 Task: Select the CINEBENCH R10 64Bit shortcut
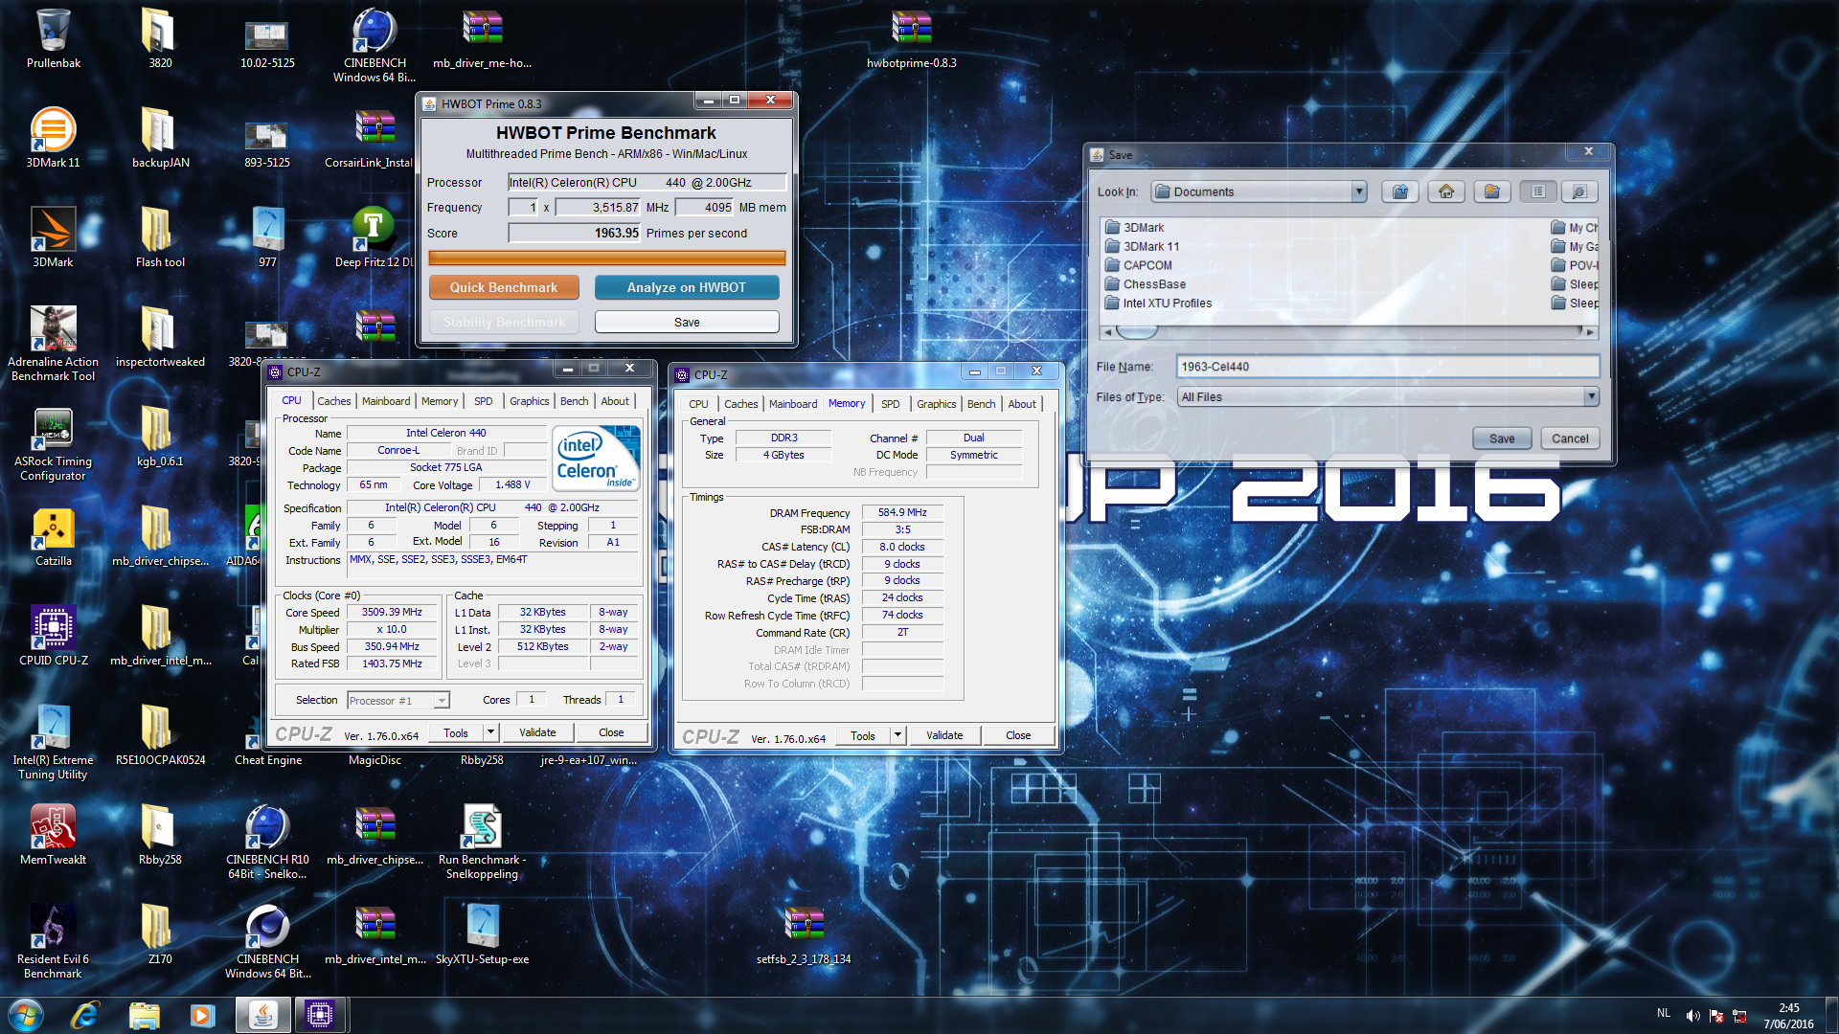tap(267, 843)
